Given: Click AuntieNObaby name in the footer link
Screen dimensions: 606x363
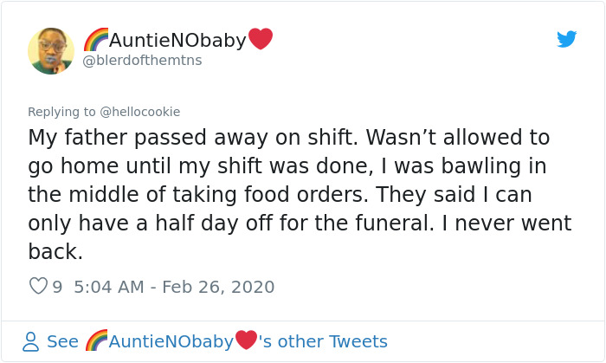Looking at the screenshot, I should [171, 341].
